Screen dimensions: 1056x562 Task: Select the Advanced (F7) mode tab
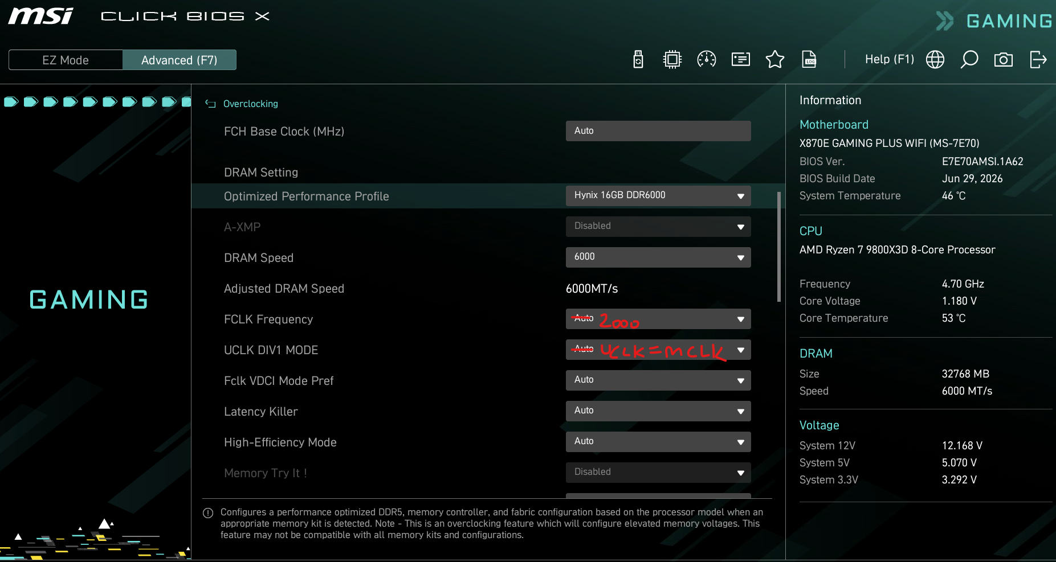(180, 60)
